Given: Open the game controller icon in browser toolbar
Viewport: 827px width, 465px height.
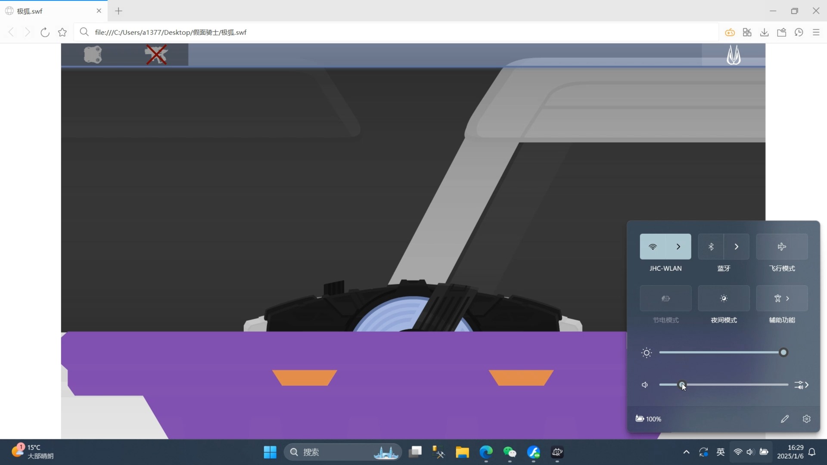Looking at the screenshot, I should point(730,32).
